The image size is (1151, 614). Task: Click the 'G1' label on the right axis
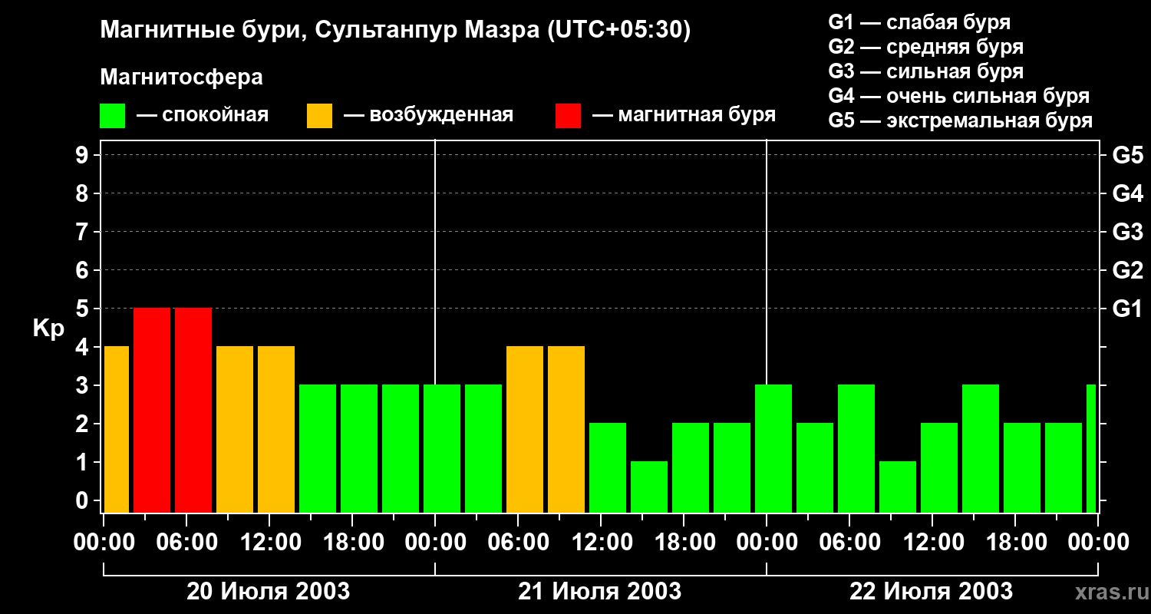point(1127,309)
